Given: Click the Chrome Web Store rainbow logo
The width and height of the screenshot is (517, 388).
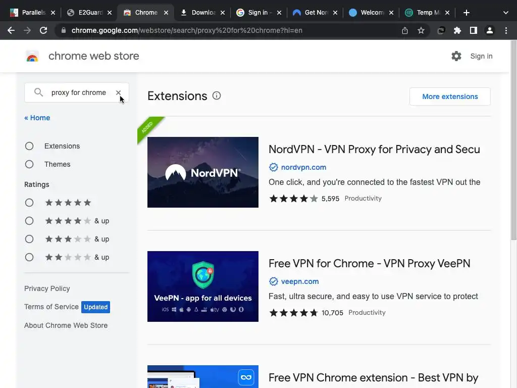Looking at the screenshot, I should pos(32,57).
